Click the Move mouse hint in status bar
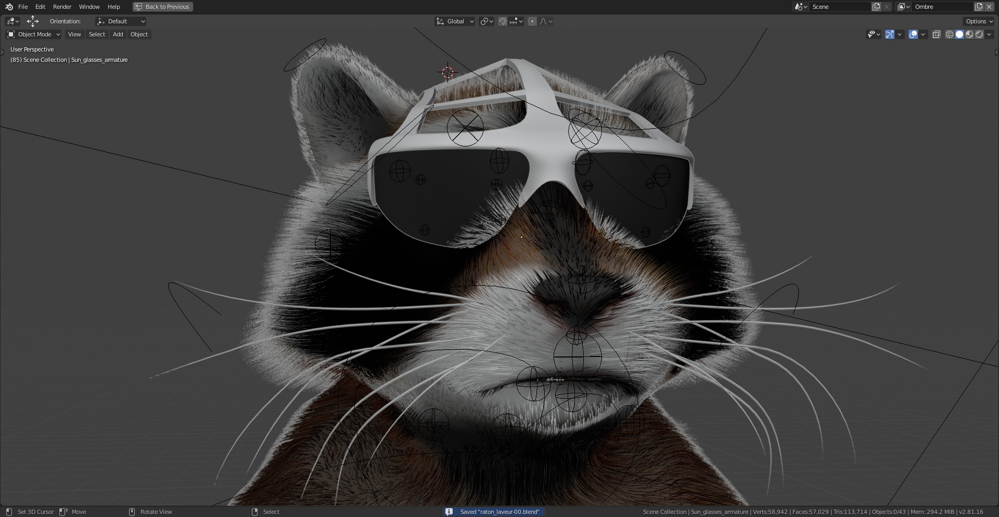This screenshot has height=517, width=999. [x=79, y=512]
